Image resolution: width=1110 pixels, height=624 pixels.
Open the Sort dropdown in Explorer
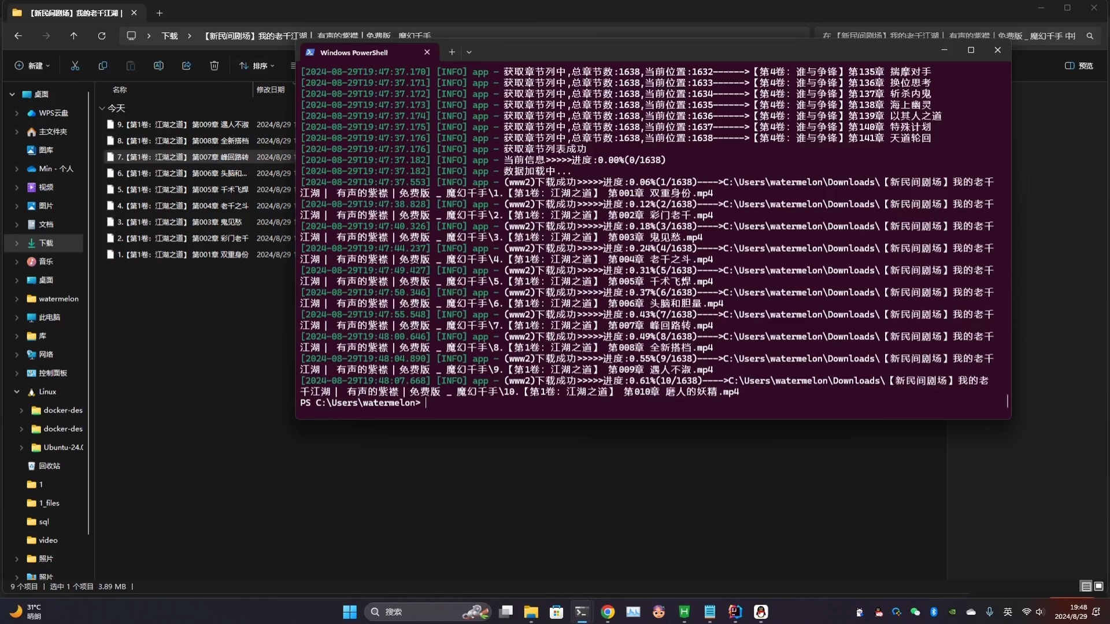coord(257,66)
